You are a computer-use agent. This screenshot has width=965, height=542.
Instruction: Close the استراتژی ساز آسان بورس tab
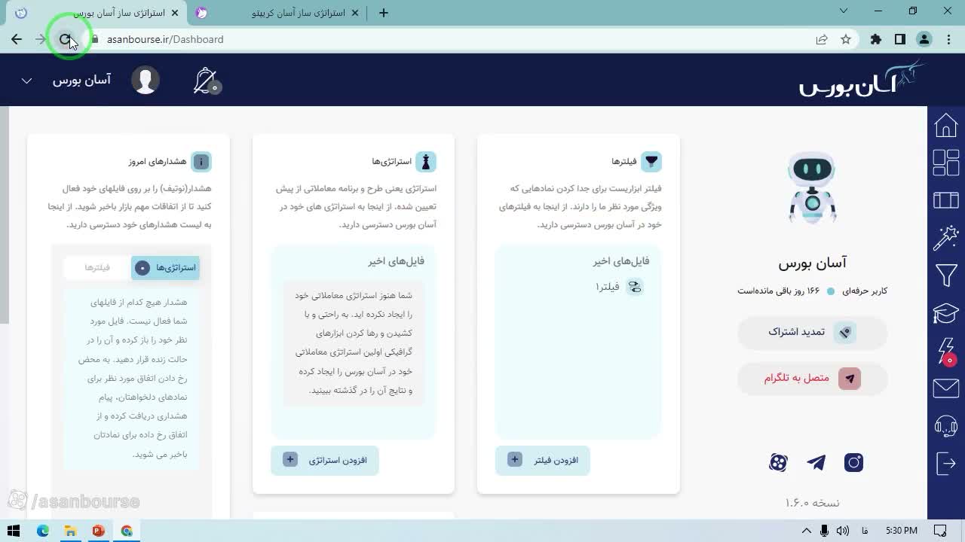click(x=175, y=13)
